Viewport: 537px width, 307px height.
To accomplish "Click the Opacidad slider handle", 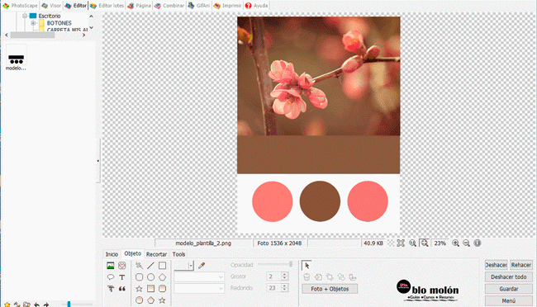I will [291, 264].
